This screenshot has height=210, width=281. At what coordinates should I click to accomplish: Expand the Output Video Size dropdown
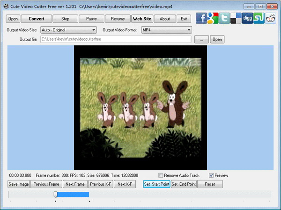click(69, 30)
